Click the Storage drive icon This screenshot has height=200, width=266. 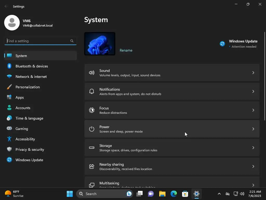pos(92,148)
